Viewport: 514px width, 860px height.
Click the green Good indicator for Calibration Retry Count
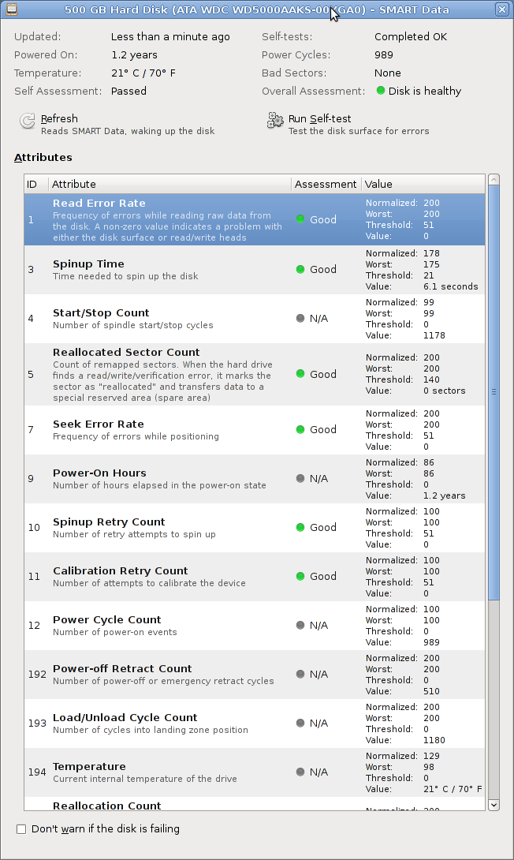coord(300,576)
